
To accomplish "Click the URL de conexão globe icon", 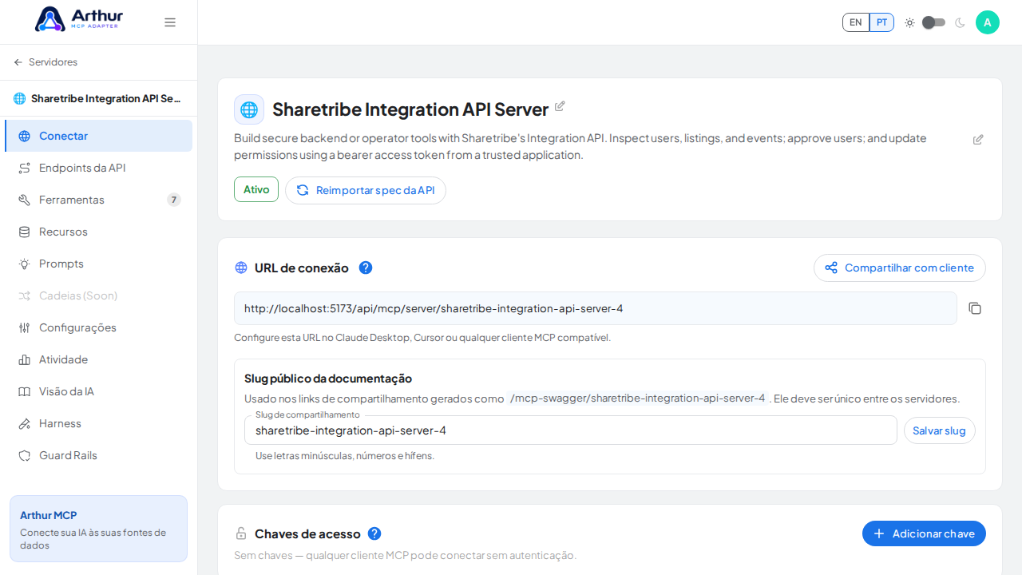I will tap(241, 268).
